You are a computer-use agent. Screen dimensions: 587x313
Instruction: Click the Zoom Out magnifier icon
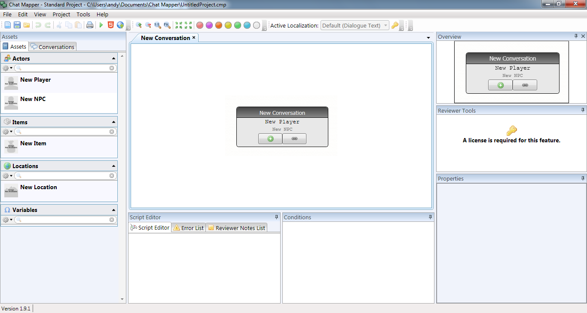148,25
